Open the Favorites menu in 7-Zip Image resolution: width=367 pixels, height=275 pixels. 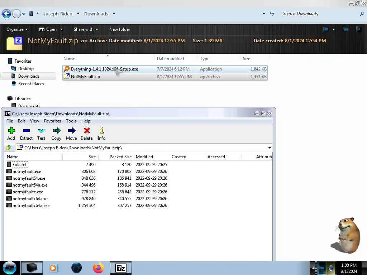point(52,121)
